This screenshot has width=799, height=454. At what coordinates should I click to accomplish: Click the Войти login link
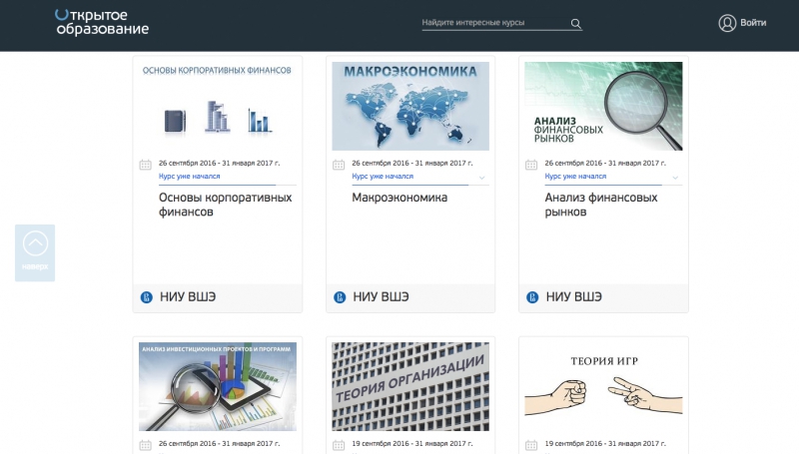point(754,23)
